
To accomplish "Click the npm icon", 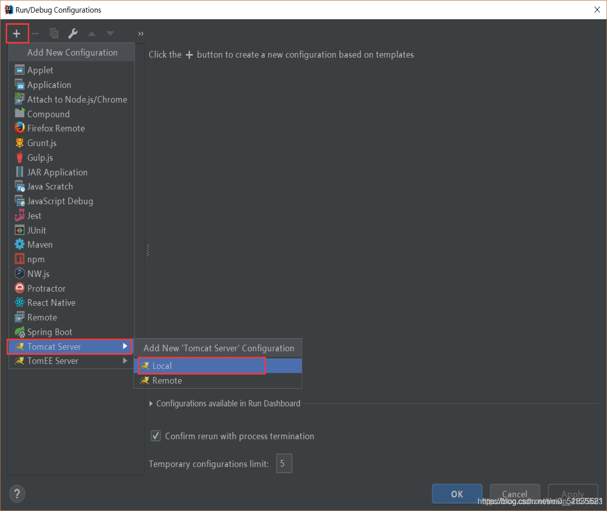I will click(x=20, y=259).
